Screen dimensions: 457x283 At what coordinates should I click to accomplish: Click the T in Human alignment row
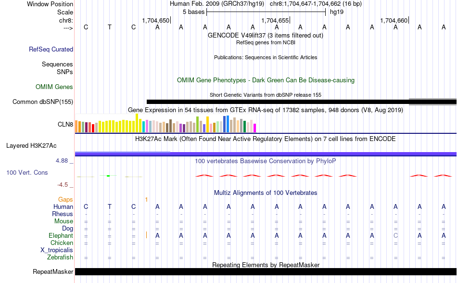[x=110, y=206]
